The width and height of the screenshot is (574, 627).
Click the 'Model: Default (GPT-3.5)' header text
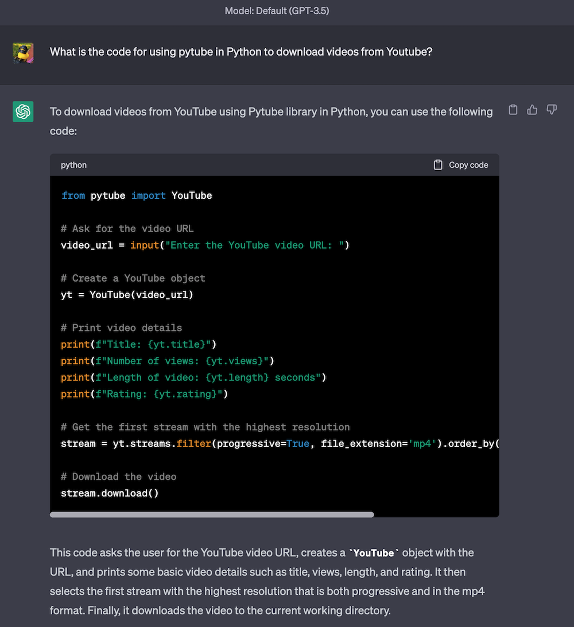(x=277, y=11)
